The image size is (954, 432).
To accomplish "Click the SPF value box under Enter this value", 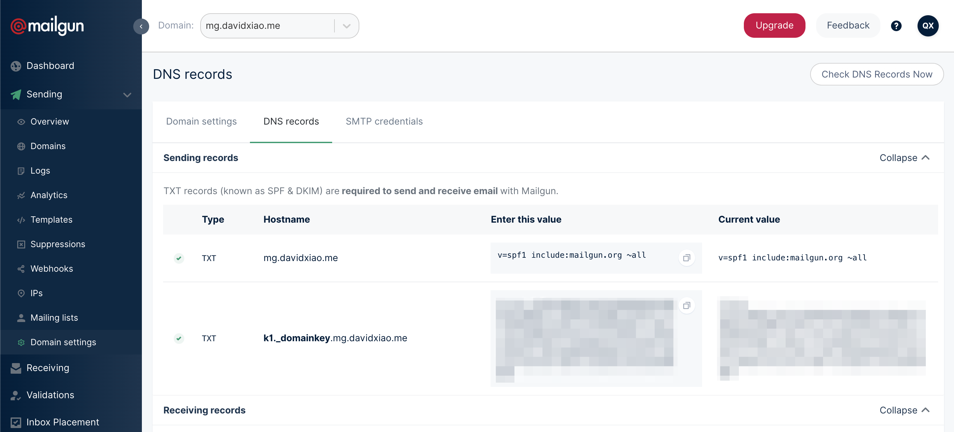I will (x=596, y=258).
